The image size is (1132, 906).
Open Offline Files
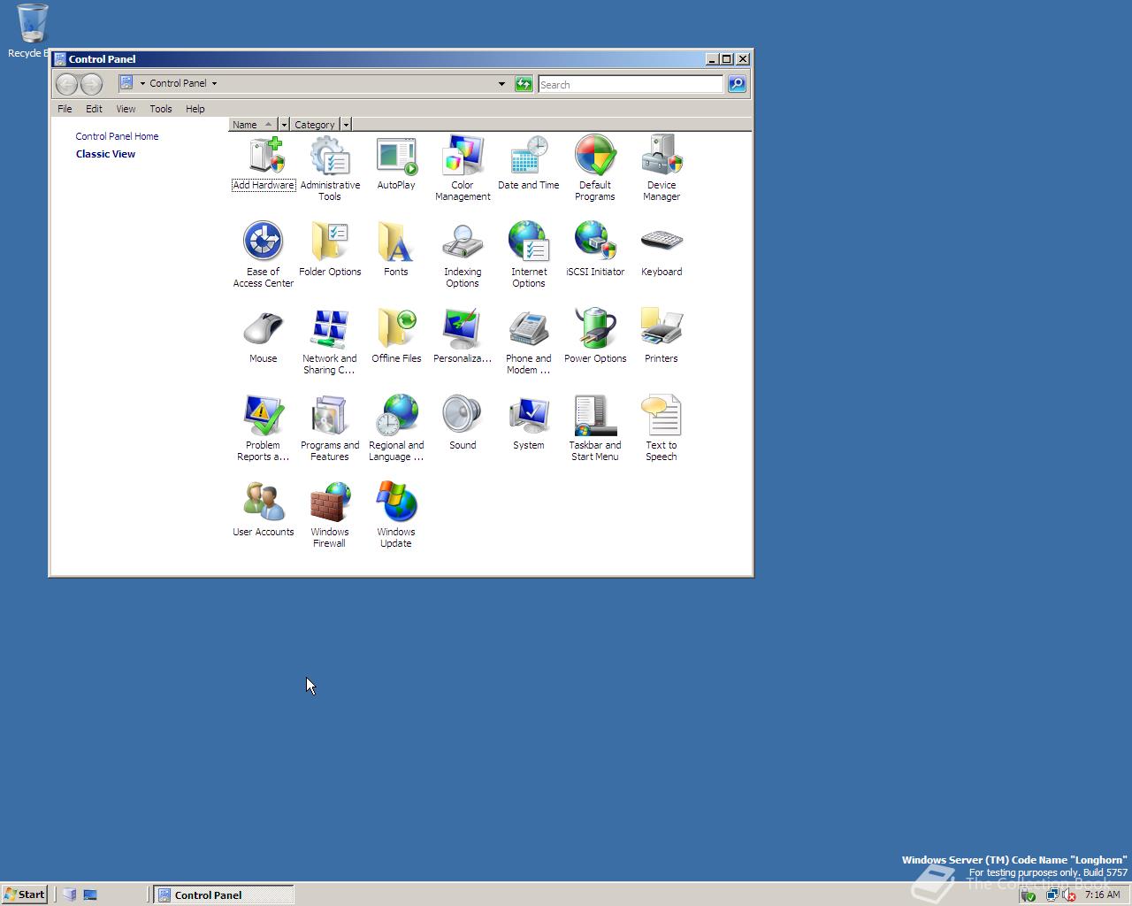pos(396,337)
